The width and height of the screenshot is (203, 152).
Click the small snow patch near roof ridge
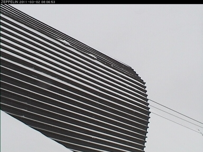click(x=93, y=56)
